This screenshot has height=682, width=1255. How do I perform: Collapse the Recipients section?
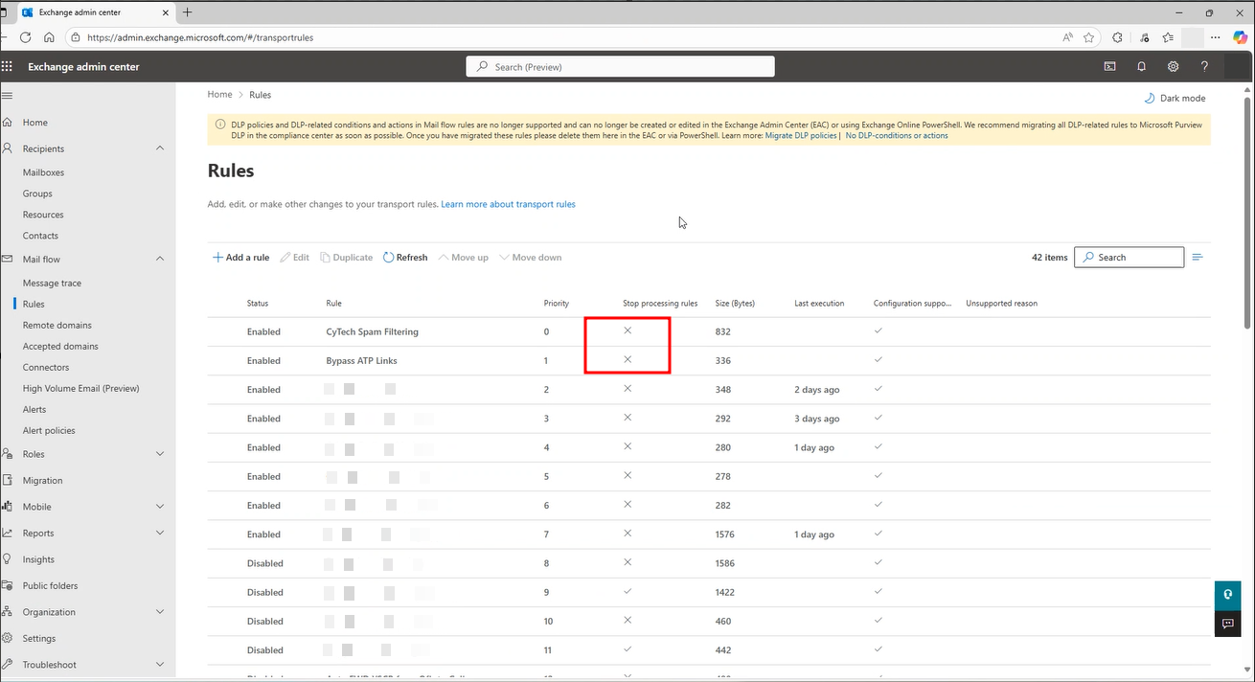tap(159, 148)
